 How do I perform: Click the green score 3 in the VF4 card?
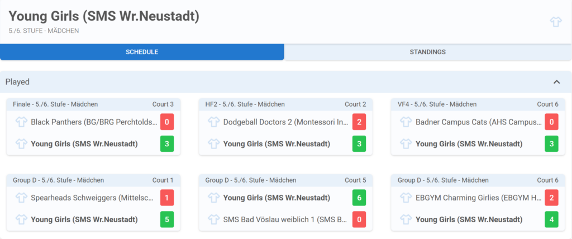551,144
